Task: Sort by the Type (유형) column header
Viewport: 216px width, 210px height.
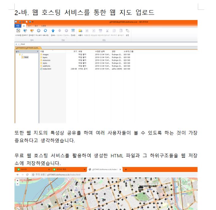Action: [x=86, y=51]
